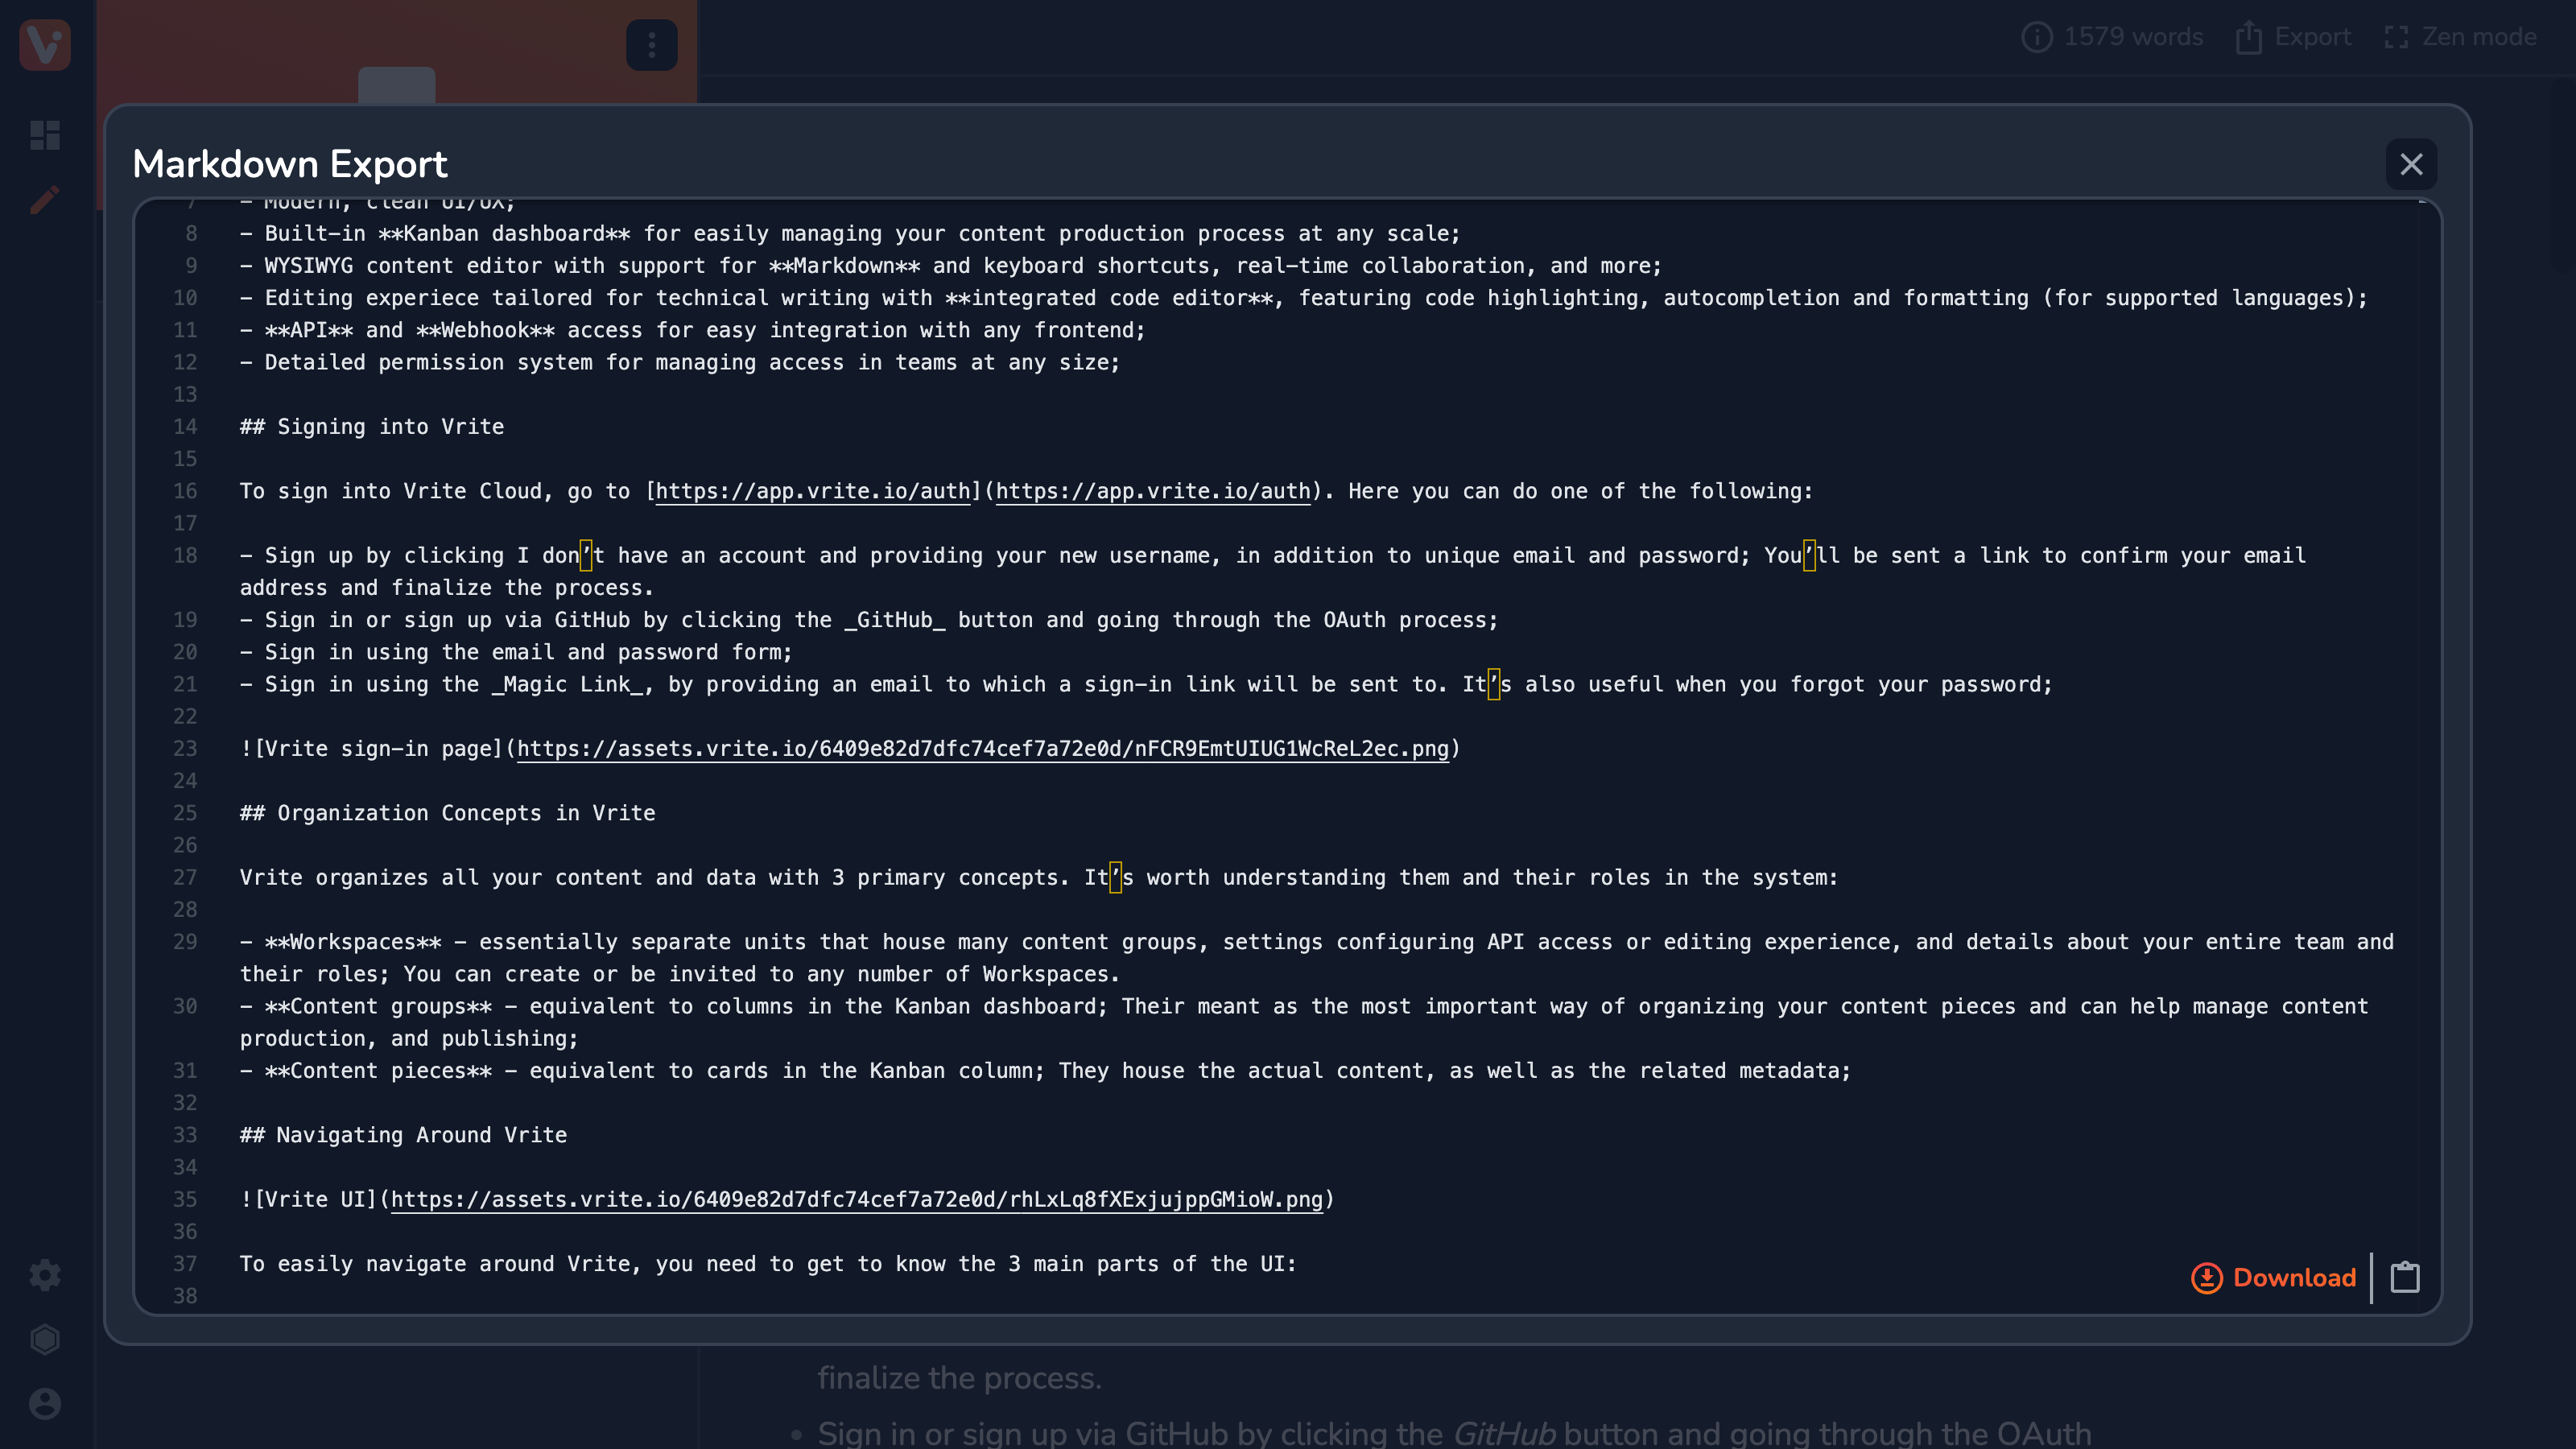
Task: Click the '## Navigating Around Vrite' line
Action: (403, 1135)
